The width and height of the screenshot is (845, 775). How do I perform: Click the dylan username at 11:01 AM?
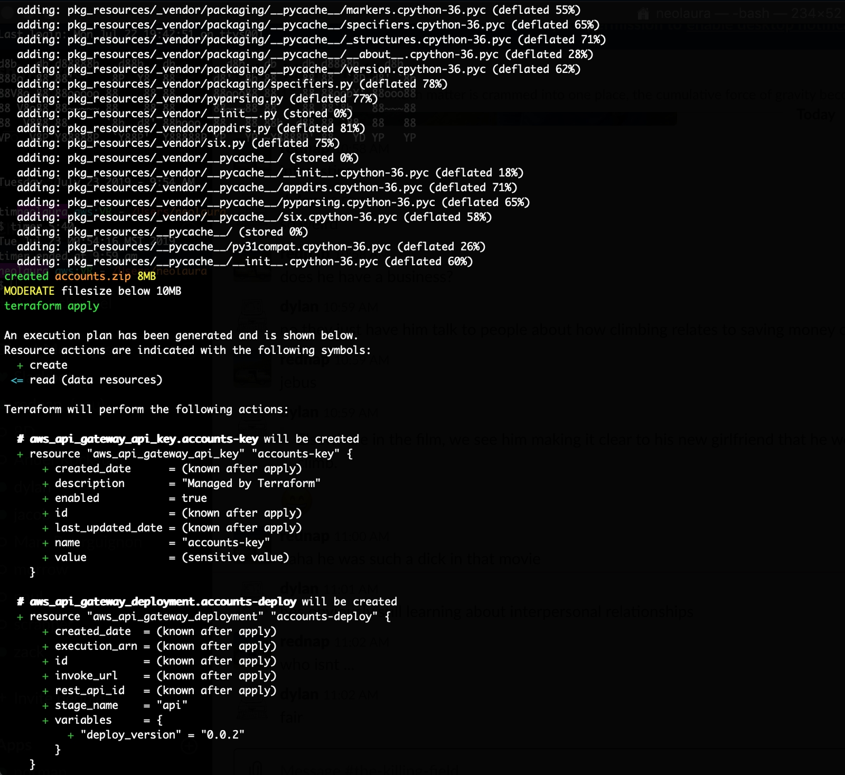(299, 588)
